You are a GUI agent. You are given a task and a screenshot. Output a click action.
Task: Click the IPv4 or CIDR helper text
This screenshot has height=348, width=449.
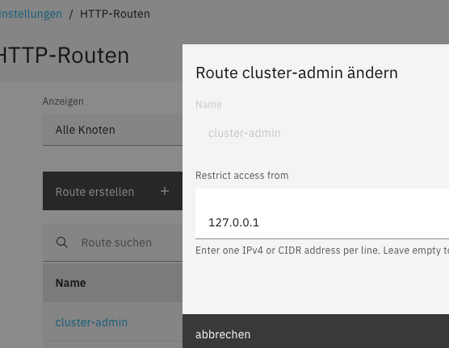pos(322,251)
